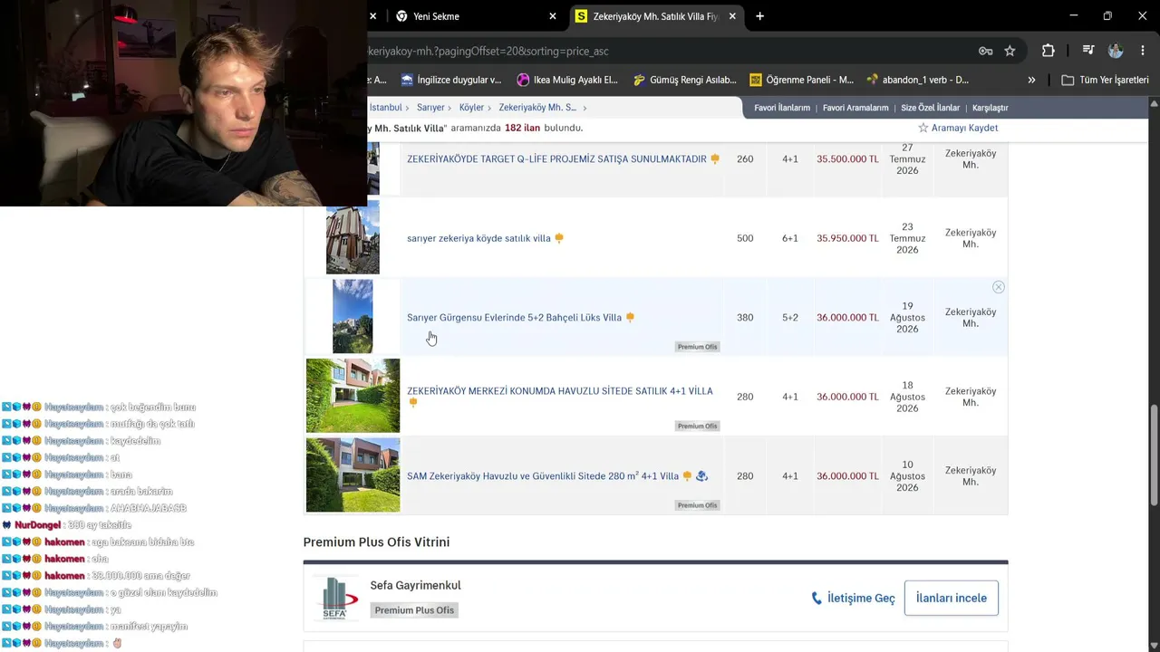Click orange badge icon after TARGET Q-LİFE title

tap(715, 159)
